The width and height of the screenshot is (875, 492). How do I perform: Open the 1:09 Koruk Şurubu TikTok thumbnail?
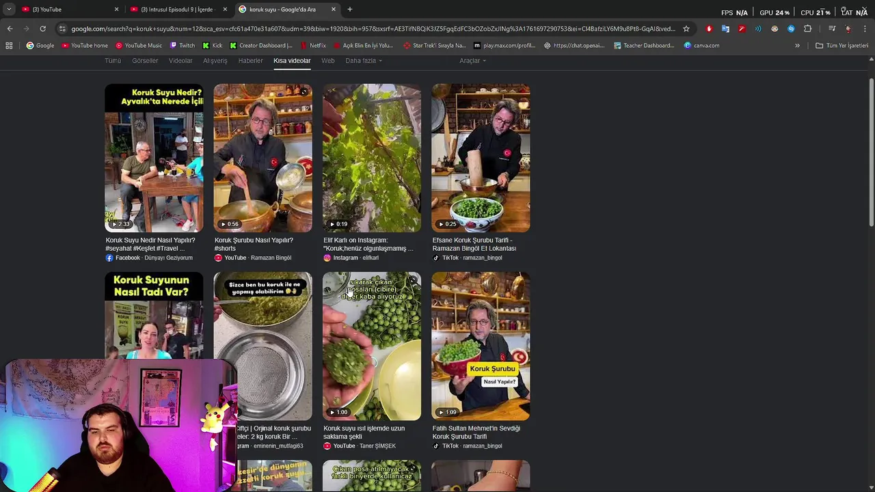pos(481,346)
